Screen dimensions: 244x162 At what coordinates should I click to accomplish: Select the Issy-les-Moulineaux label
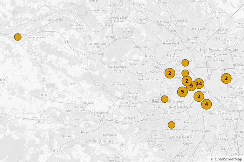[180, 107]
